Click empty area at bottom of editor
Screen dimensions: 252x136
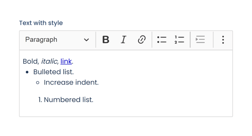(126, 111)
